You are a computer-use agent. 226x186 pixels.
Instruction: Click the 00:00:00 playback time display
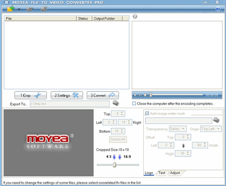(212, 95)
